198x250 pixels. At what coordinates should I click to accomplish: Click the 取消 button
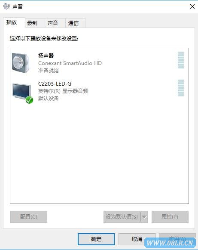point(137,239)
